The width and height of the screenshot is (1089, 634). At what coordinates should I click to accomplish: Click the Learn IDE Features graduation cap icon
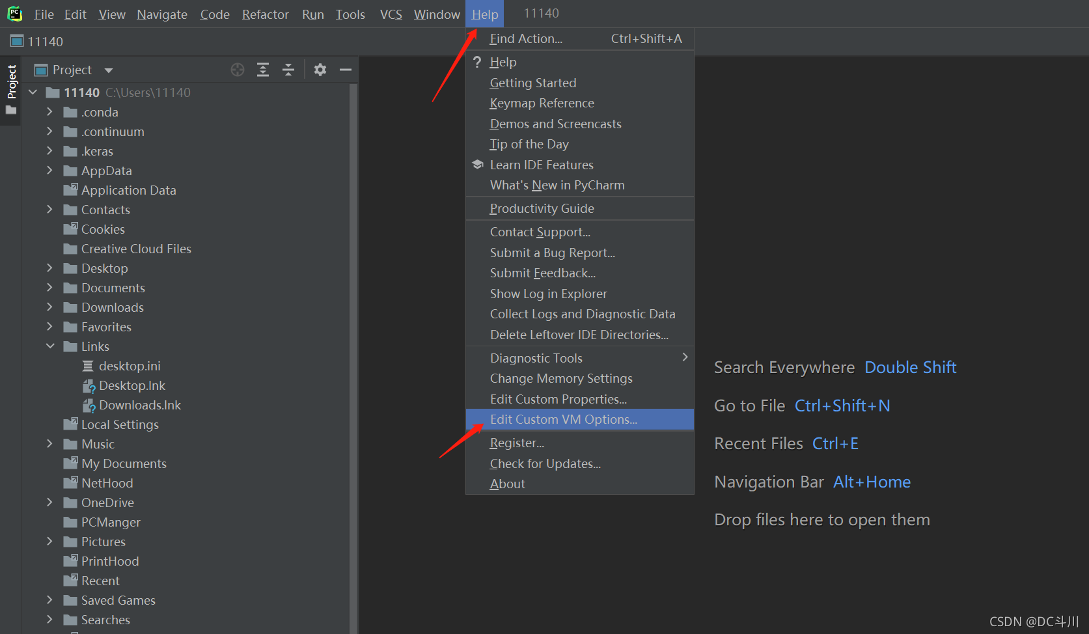pyautogui.click(x=478, y=165)
